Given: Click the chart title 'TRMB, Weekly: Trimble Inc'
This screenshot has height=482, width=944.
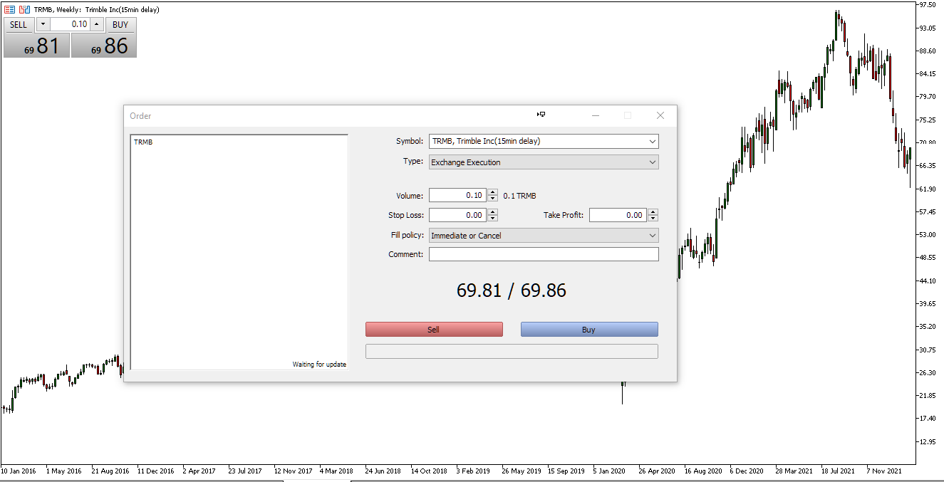Looking at the screenshot, I should click(97, 10).
